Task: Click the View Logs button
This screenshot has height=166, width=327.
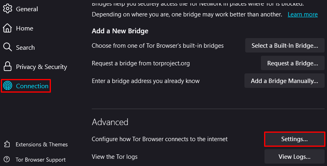Action: click(294, 157)
